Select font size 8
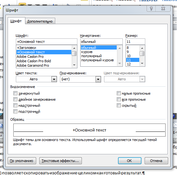This screenshot has height=175, width=177. 133,48
